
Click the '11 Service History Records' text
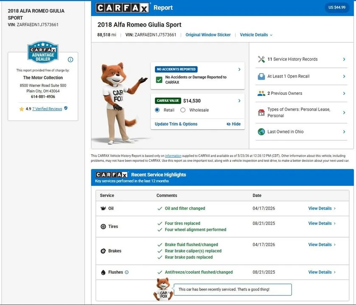coord(292,59)
